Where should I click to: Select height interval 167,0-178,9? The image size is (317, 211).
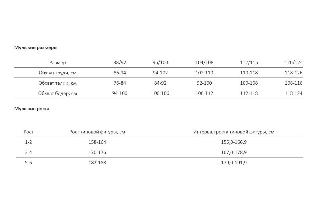(234, 152)
